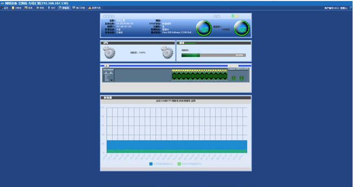Screen dimensions: 353x187
Task: Collapse the trend chart panel header
Action: point(176,98)
